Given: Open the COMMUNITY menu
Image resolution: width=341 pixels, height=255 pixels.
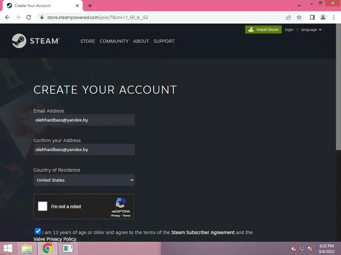Looking at the screenshot, I should [x=114, y=41].
